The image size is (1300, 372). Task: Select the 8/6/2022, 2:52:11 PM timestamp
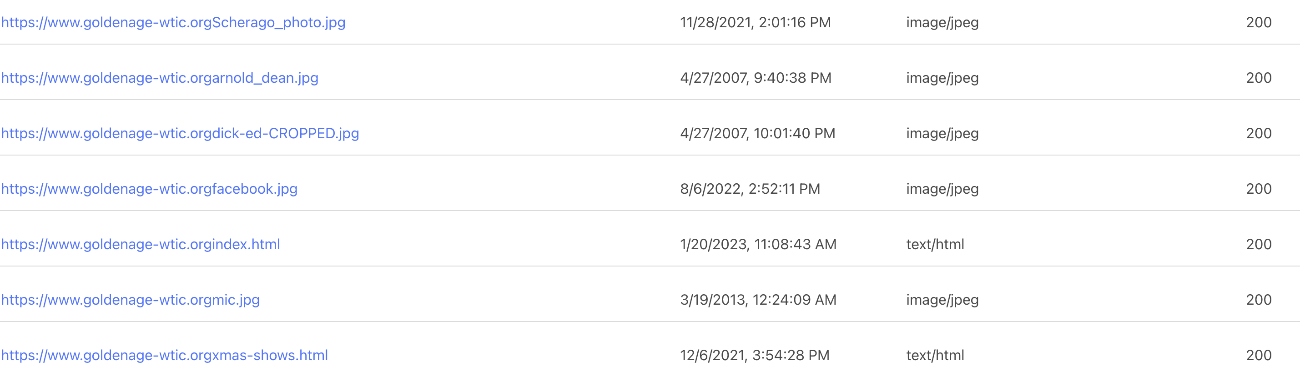[x=750, y=189]
